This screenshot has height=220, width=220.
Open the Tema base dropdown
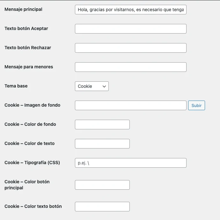[x=92, y=86]
